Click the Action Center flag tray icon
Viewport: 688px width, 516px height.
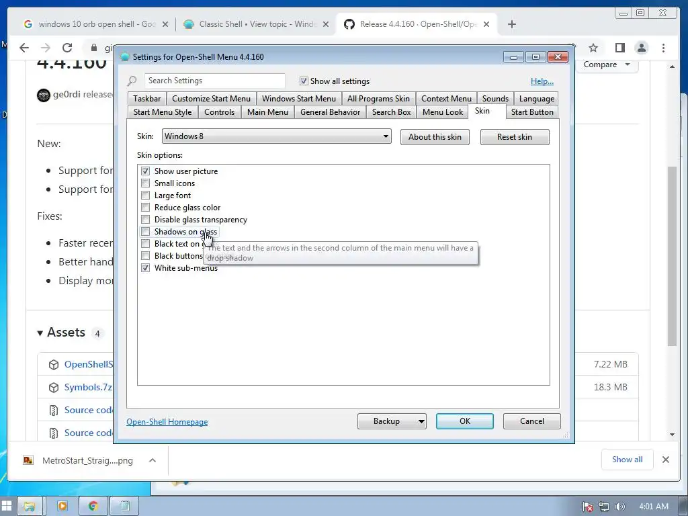pyautogui.click(x=587, y=507)
